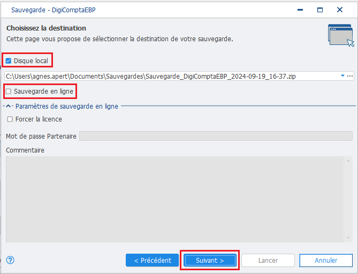This screenshot has height=274, width=358.
Task: Click the Sauvegarde - DigiComptaEBP title text
Action: pos(54,10)
